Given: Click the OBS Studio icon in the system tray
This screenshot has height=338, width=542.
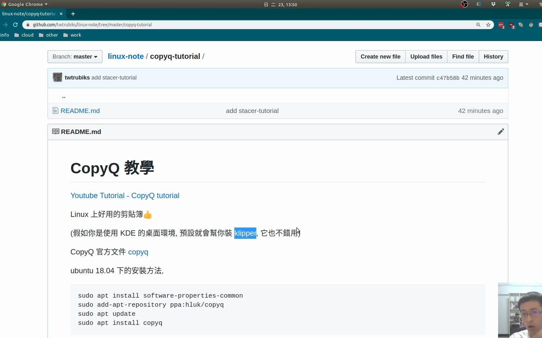Looking at the screenshot, I should coord(465,4).
